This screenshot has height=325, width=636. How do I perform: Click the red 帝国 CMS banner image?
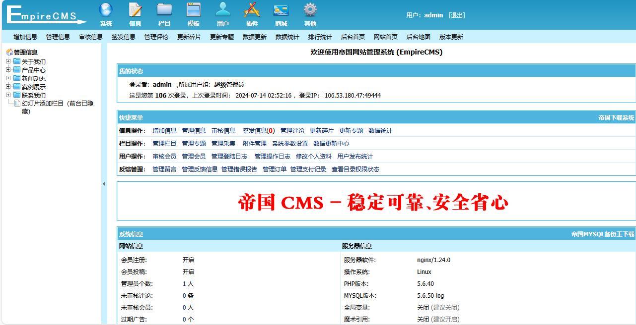(x=373, y=202)
